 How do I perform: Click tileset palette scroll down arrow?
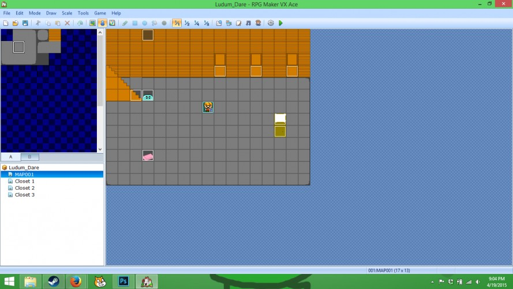pos(100,149)
